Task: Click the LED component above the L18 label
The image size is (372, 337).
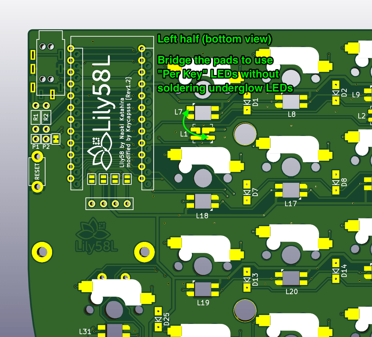Action: pos(203,201)
